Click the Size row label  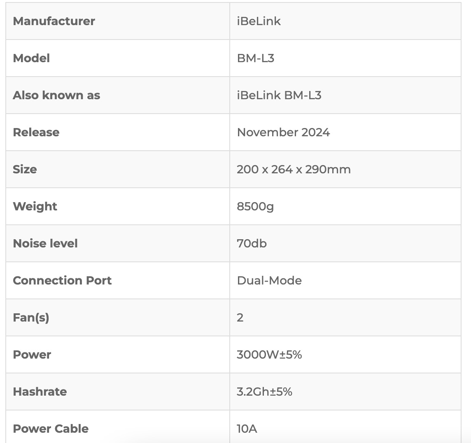pos(25,169)
